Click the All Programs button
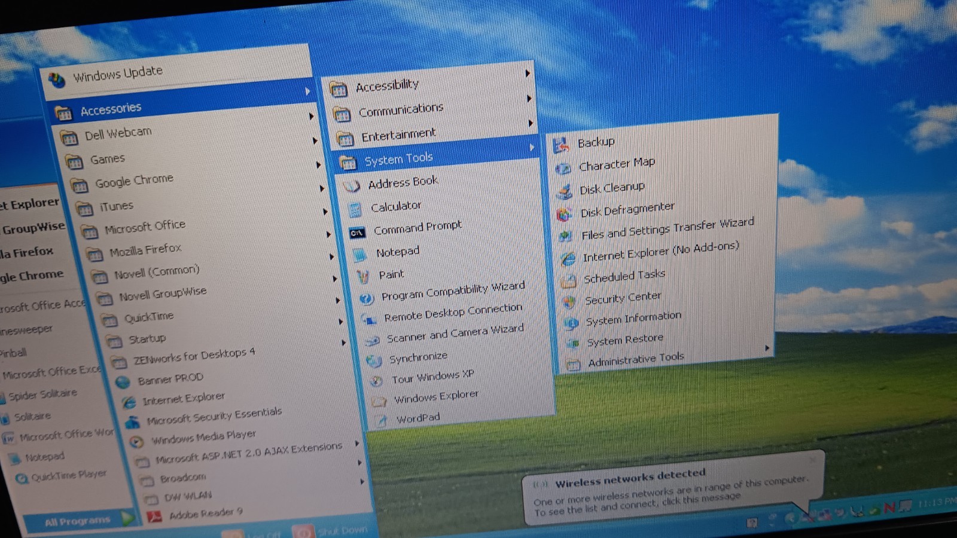The width and height of the screenshot is (957, 538). (80, 521)
